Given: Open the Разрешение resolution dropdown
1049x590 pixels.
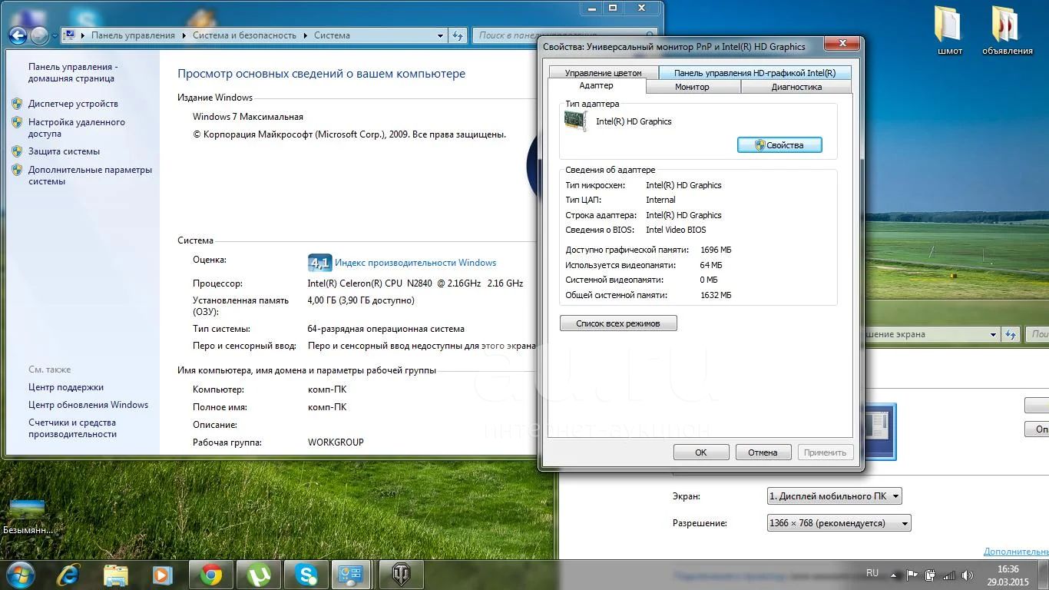Looking at the screenshot, I should [x=839, y=523].
